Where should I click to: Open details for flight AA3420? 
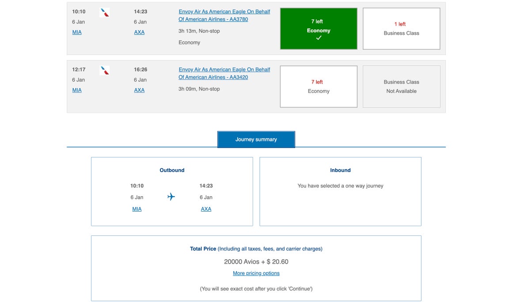tap(224, 73)
